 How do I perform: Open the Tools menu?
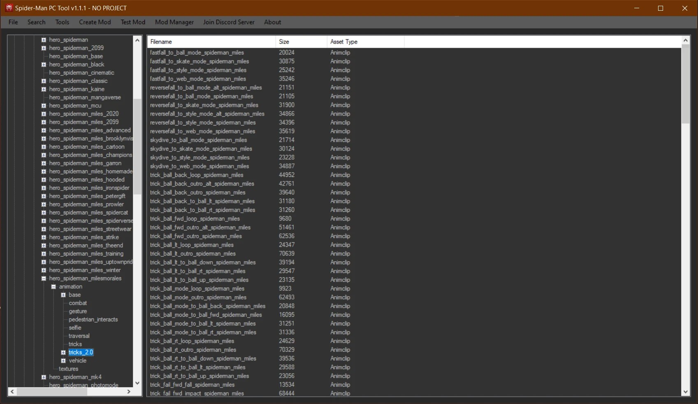[x=62, y=22]
